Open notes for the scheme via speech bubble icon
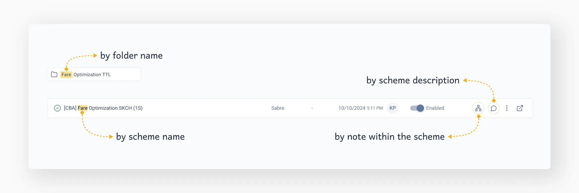The width and height of the screenshot is (579, 193). (494, 108)
